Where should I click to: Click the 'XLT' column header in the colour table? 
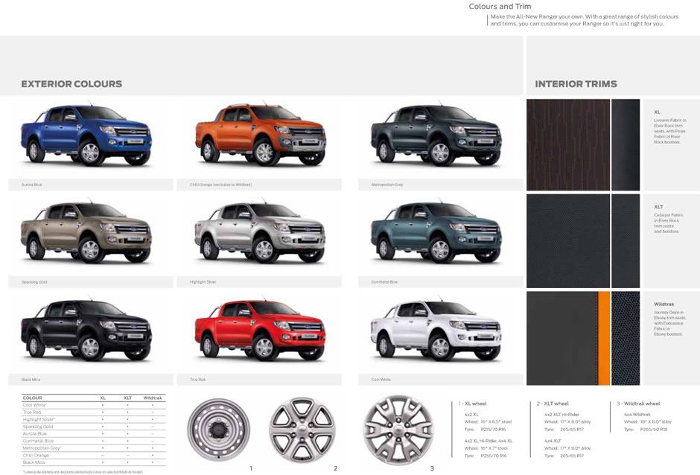click(x=127, y=398)
